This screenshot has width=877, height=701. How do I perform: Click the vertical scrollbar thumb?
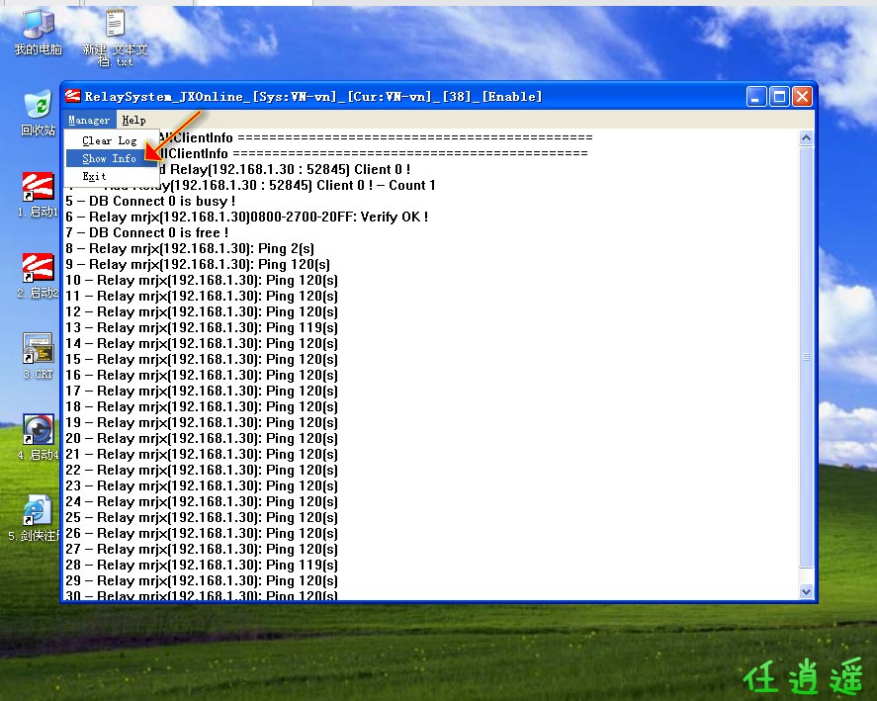click(806, 356)
